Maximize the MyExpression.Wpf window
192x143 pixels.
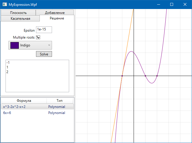pos(172,5)
